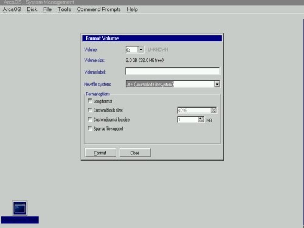Enable the Custom block size checkbox
The image size is (304, 228).
coord(89,110)
